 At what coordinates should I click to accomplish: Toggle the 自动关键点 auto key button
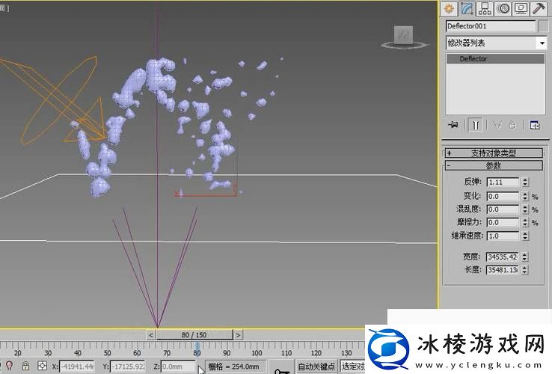tap(316, 367)
